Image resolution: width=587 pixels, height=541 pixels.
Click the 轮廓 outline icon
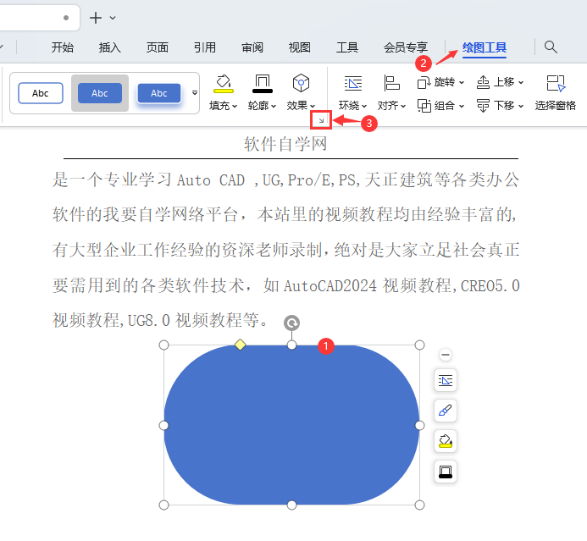tap(263, 84)
